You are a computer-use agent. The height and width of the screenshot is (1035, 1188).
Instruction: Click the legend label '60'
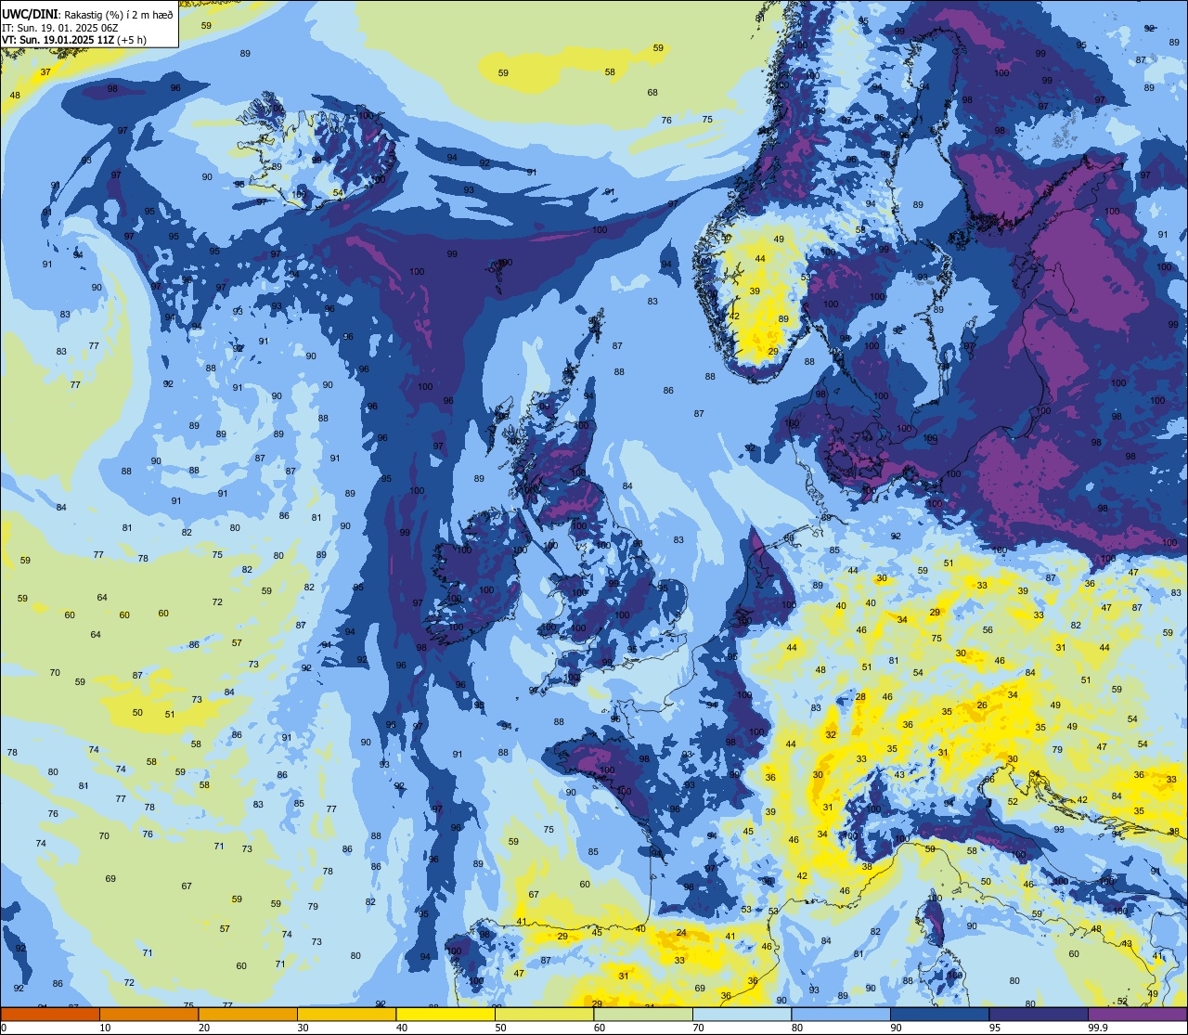coord(600,1028)
